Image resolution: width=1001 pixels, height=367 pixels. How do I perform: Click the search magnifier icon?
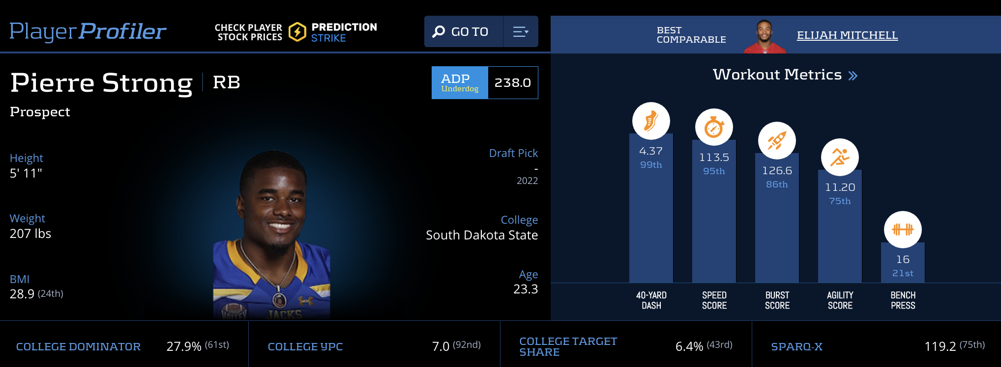[x=438, y=32]
